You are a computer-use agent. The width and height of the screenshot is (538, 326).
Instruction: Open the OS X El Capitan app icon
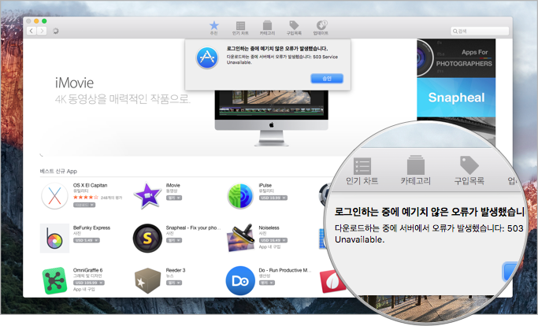pyautogui.click(x=54, y=196)
